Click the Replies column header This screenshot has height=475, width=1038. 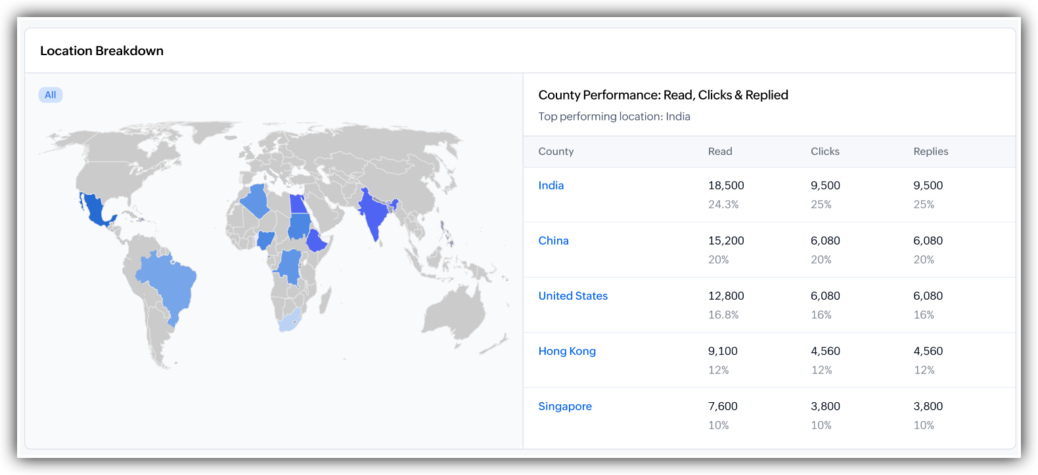point(931,152)
